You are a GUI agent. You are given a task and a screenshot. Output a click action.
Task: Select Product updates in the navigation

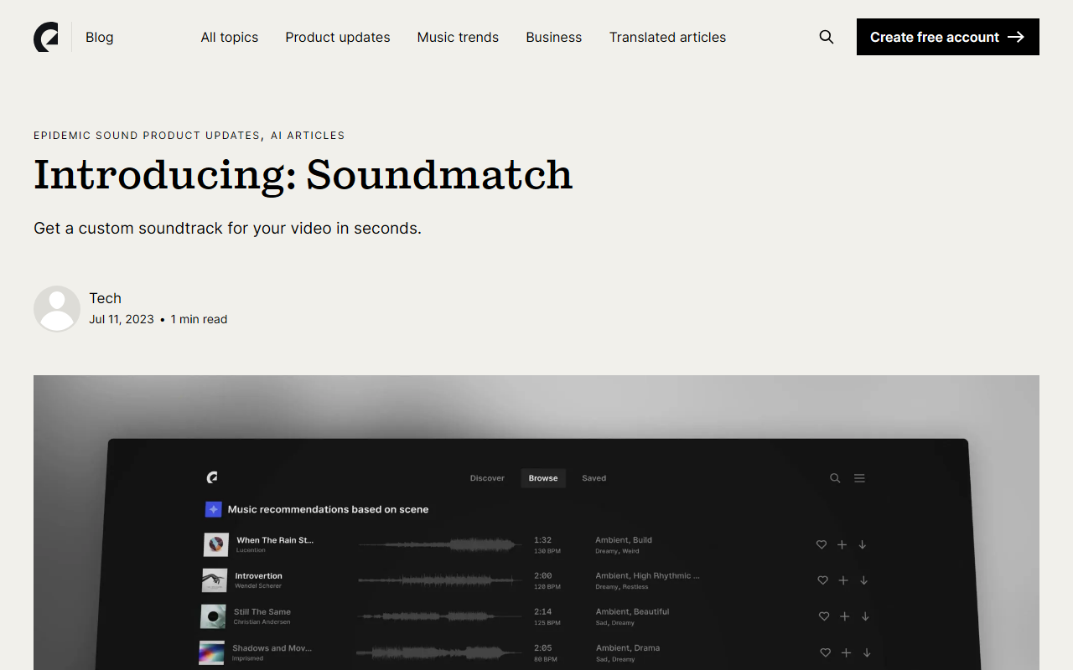pos(338,37)
